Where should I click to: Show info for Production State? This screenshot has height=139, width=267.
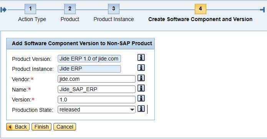point(141,108)
